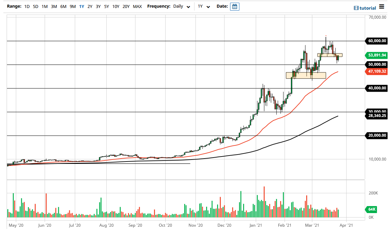Expand the chevron next to Daily
The image size is (389, 230).
(x=188, y=7)
